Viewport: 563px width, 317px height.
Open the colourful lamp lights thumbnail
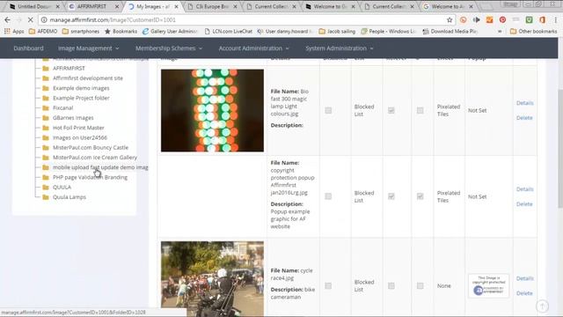pos(212,110)
